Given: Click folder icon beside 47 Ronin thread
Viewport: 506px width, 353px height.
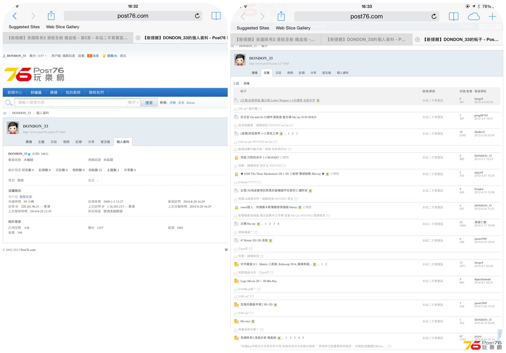Looking at the screenshot, I should pyautogui.click(x=236, y=240).
